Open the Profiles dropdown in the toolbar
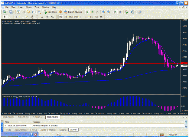 pos(12,12)
